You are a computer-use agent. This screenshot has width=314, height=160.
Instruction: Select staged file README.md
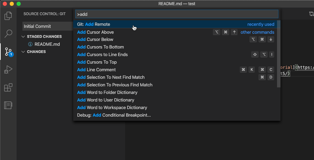47,44
